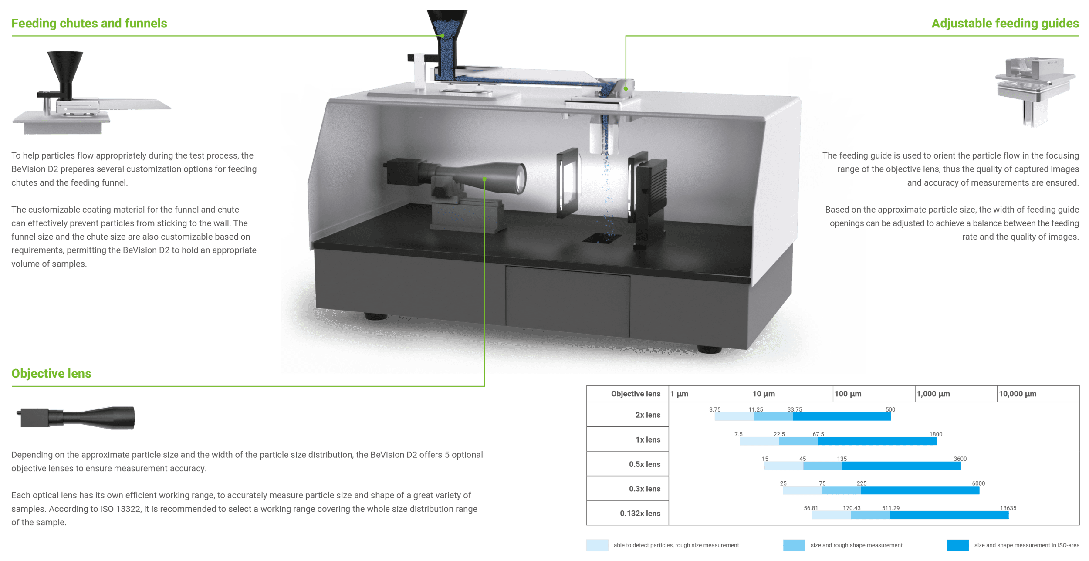1089x561 pixels.
Task: Select the adjustable feeding guide thumbnail
Action: (x=1035, y=92)
